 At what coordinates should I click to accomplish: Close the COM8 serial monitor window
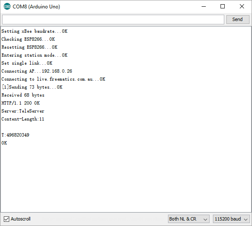[242, 7]
